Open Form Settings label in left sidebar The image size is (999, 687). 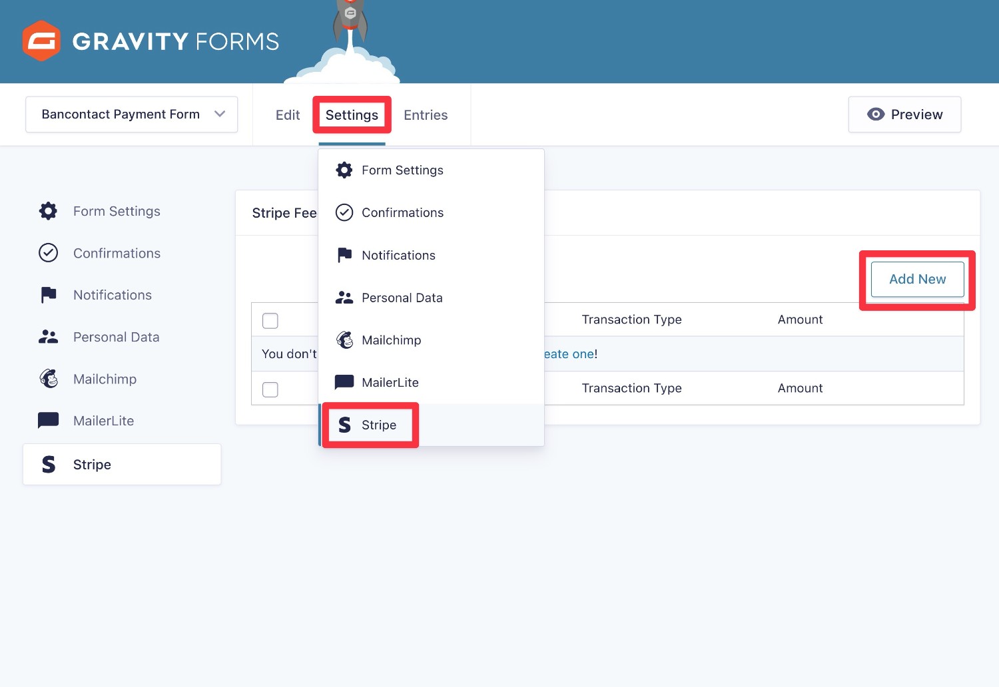coord(117,211)
